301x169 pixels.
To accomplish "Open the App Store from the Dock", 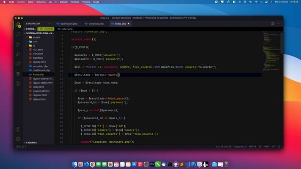I will click(x=134, y=164).
